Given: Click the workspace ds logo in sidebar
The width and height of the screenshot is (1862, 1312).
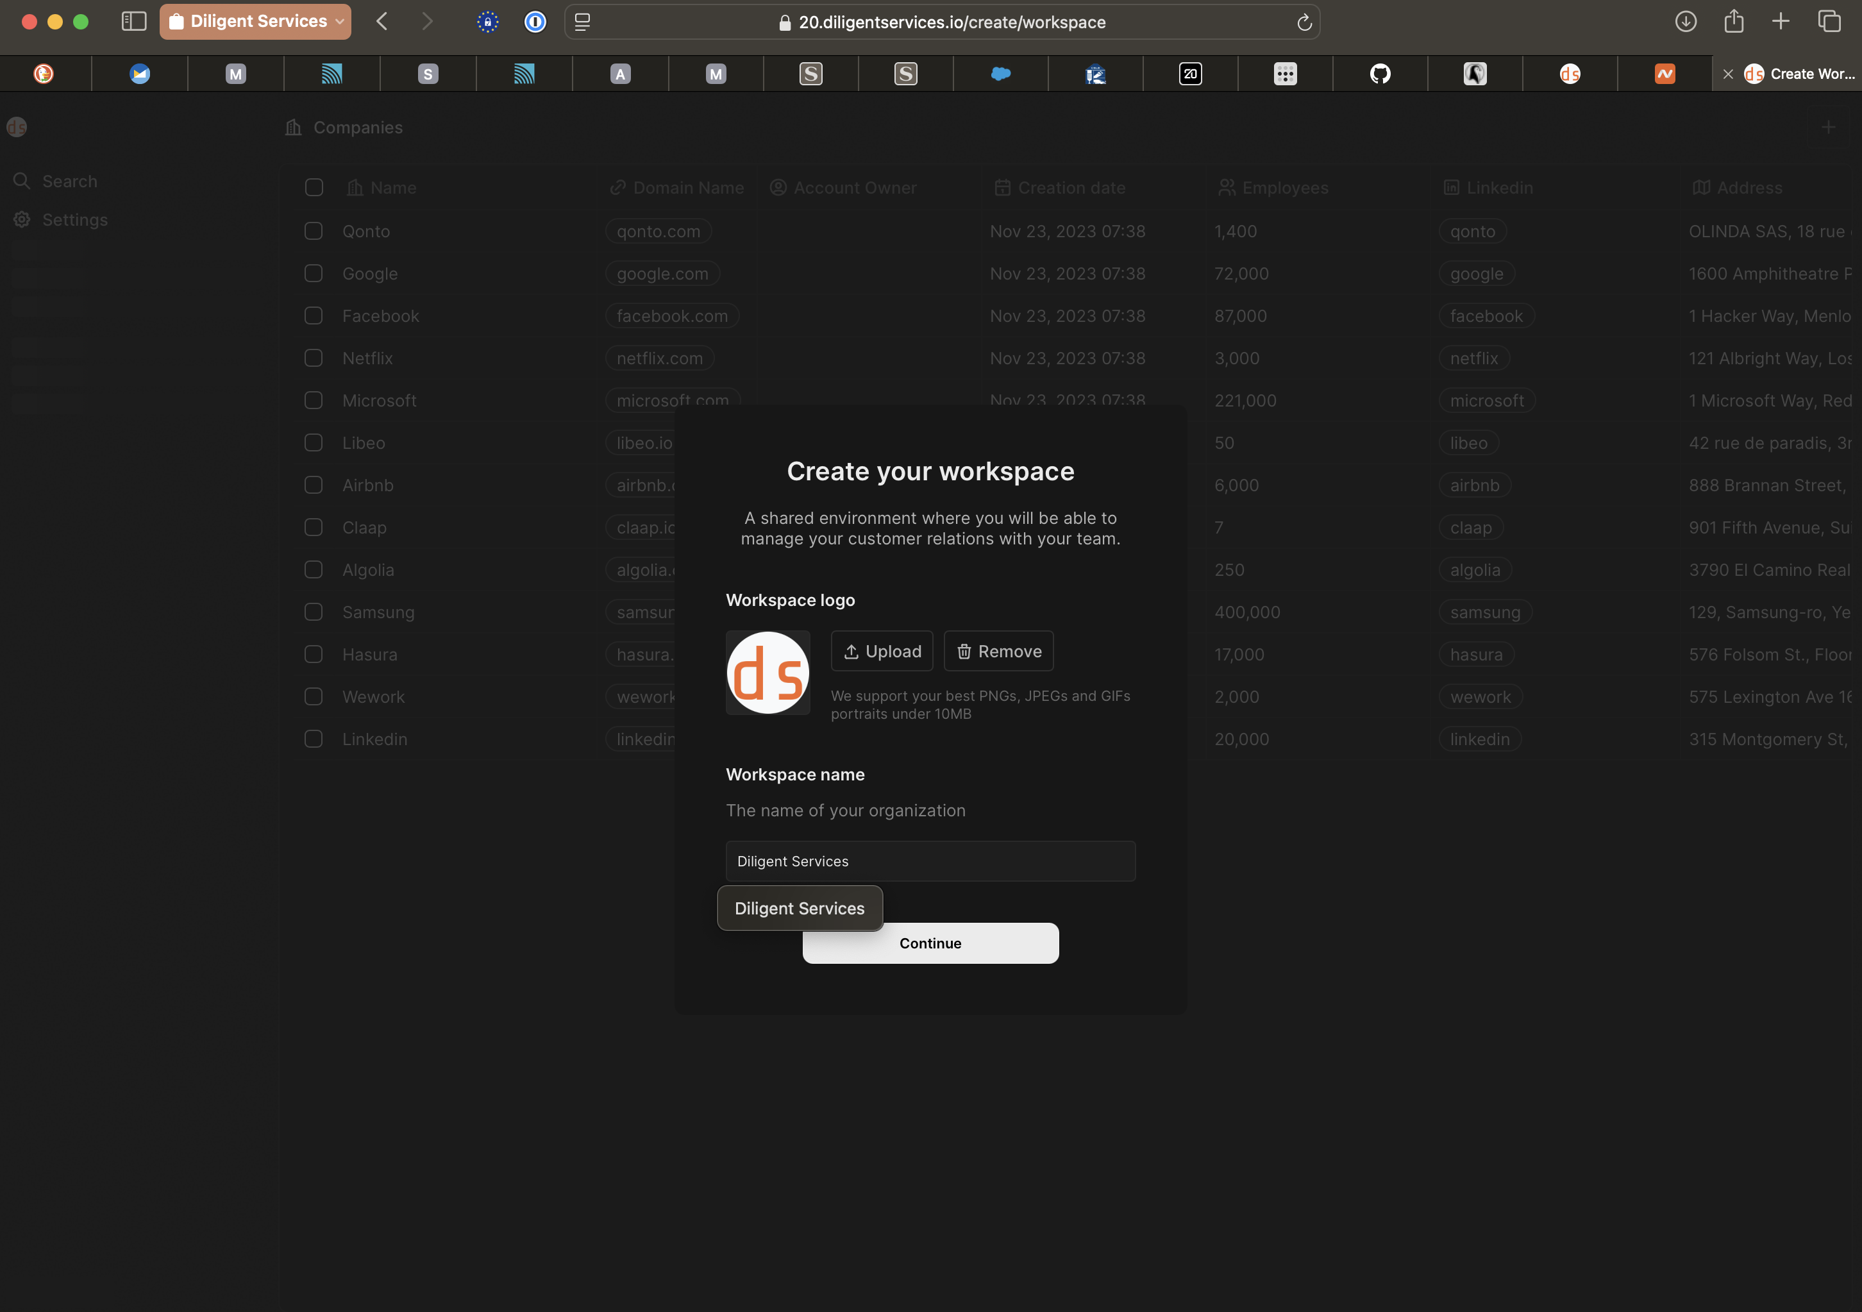Looking at the screenshot, I should click(17, 128).
